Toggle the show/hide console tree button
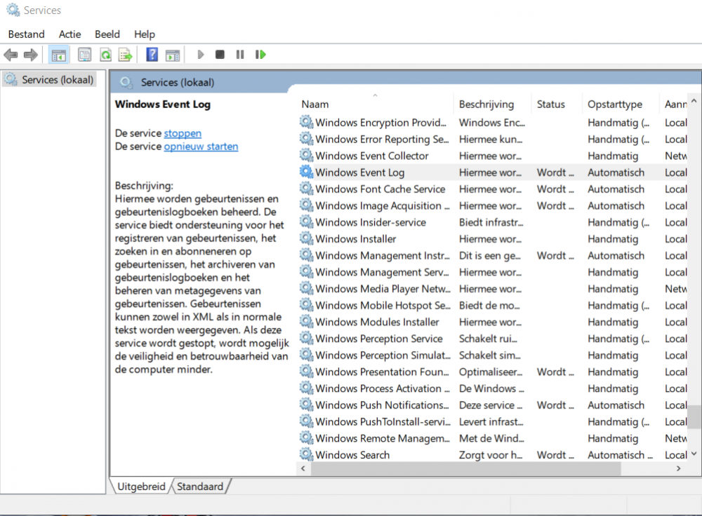The height and width of the screenshot is (516, 702). point(59,55)
